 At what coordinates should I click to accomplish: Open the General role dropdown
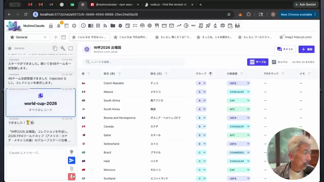tap(28, 37)
